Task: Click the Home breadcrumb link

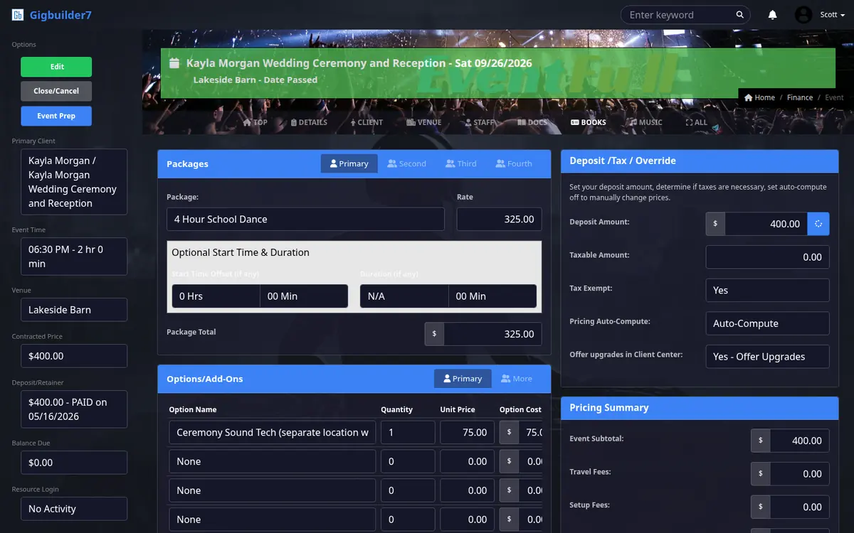Action: coord(759,97)
